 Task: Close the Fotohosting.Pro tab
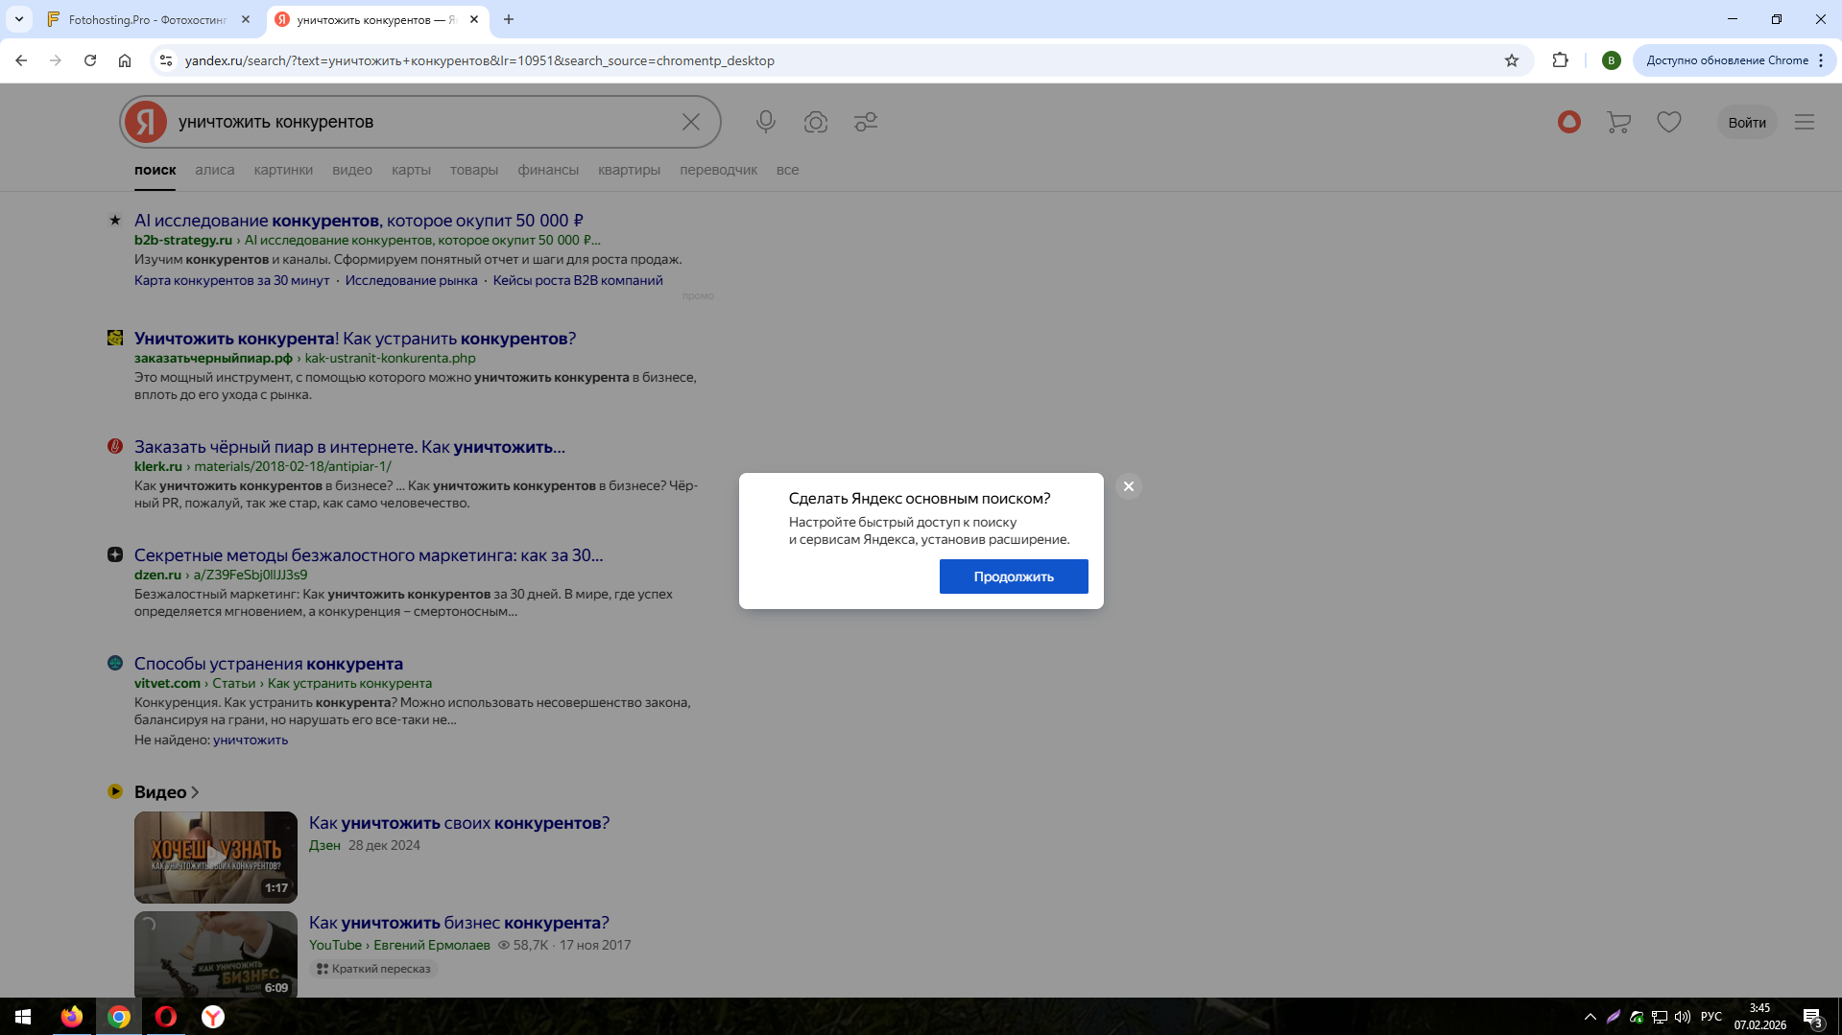(x=246, y=19)
